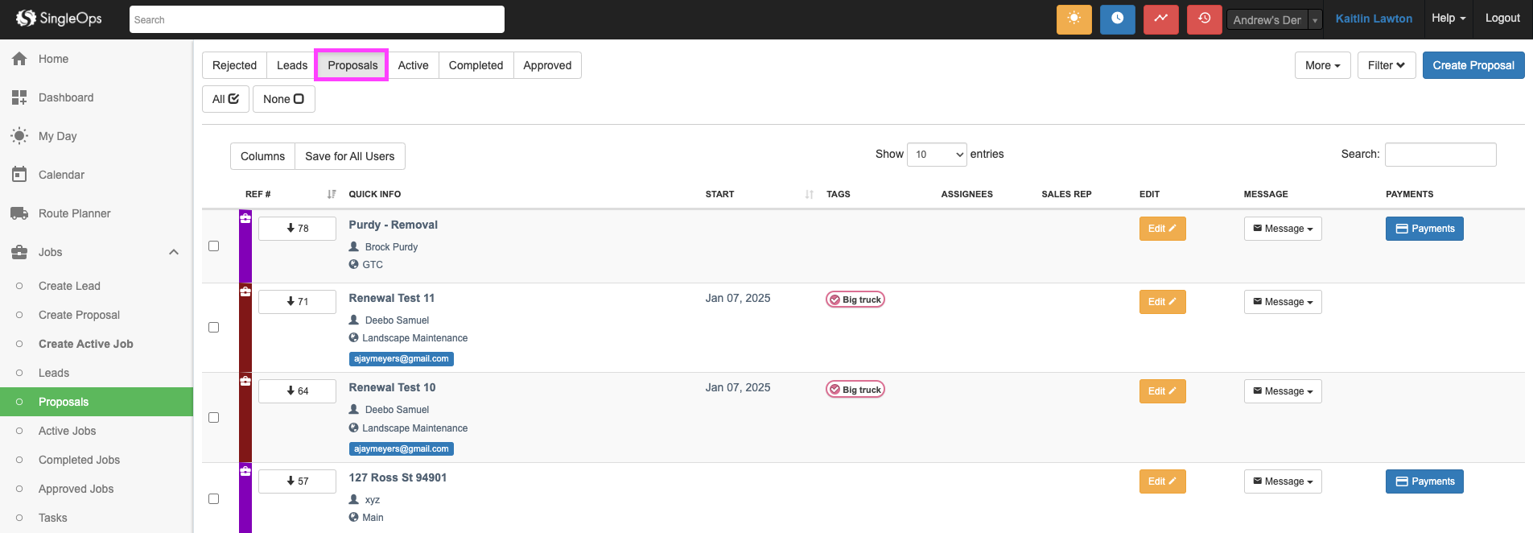This screenshot has width=1533, height=533.
Task: Click the Create Proposal button
Action: tap(1473, 65)
